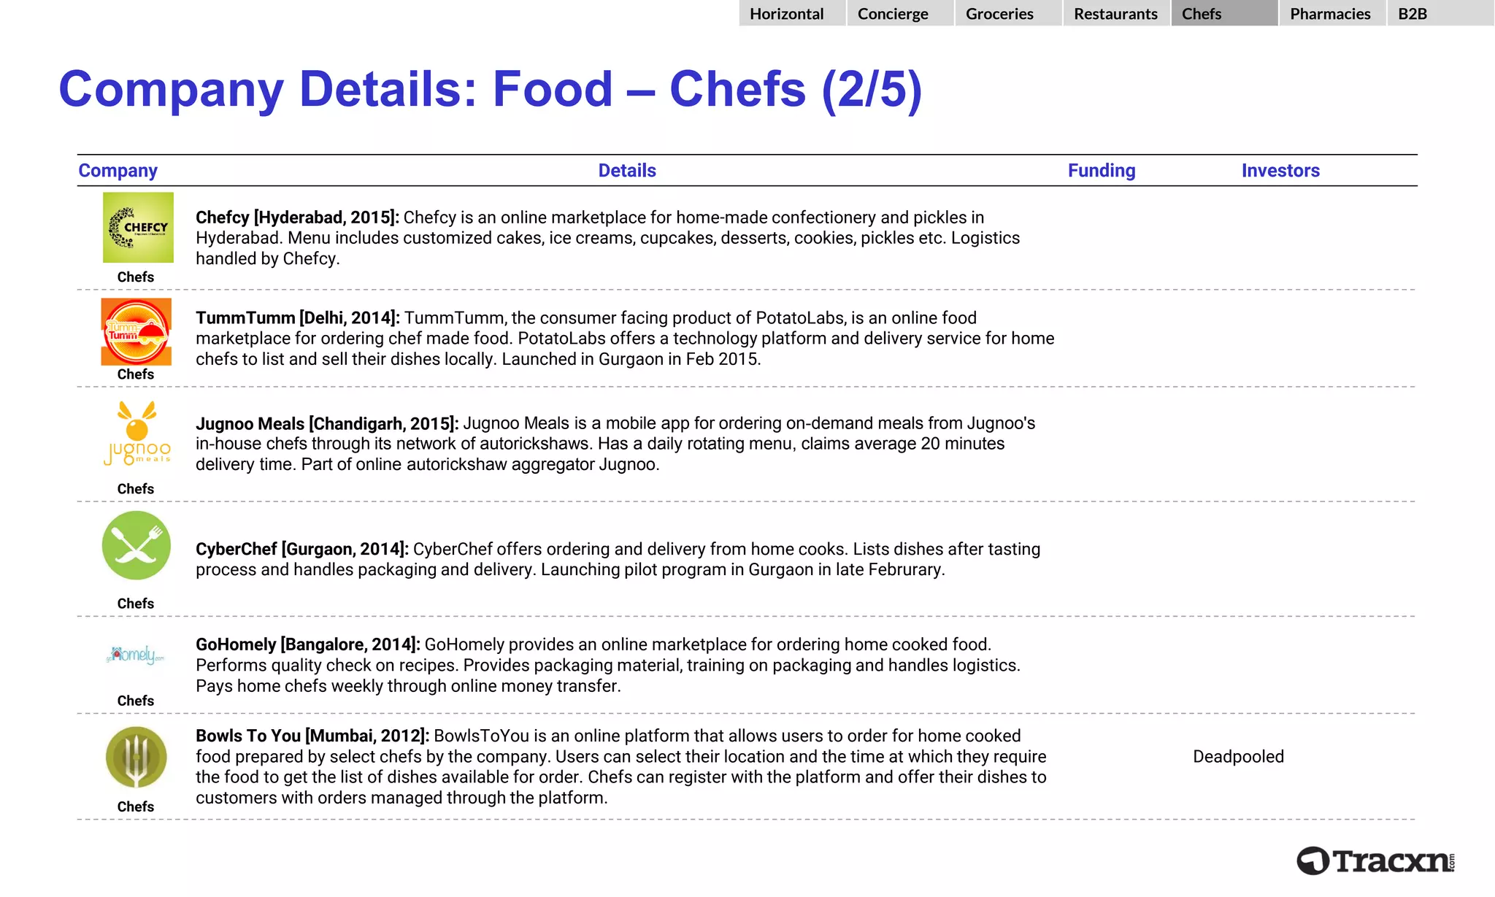
Task: Click the Company column header
Action: coord(118,171)
